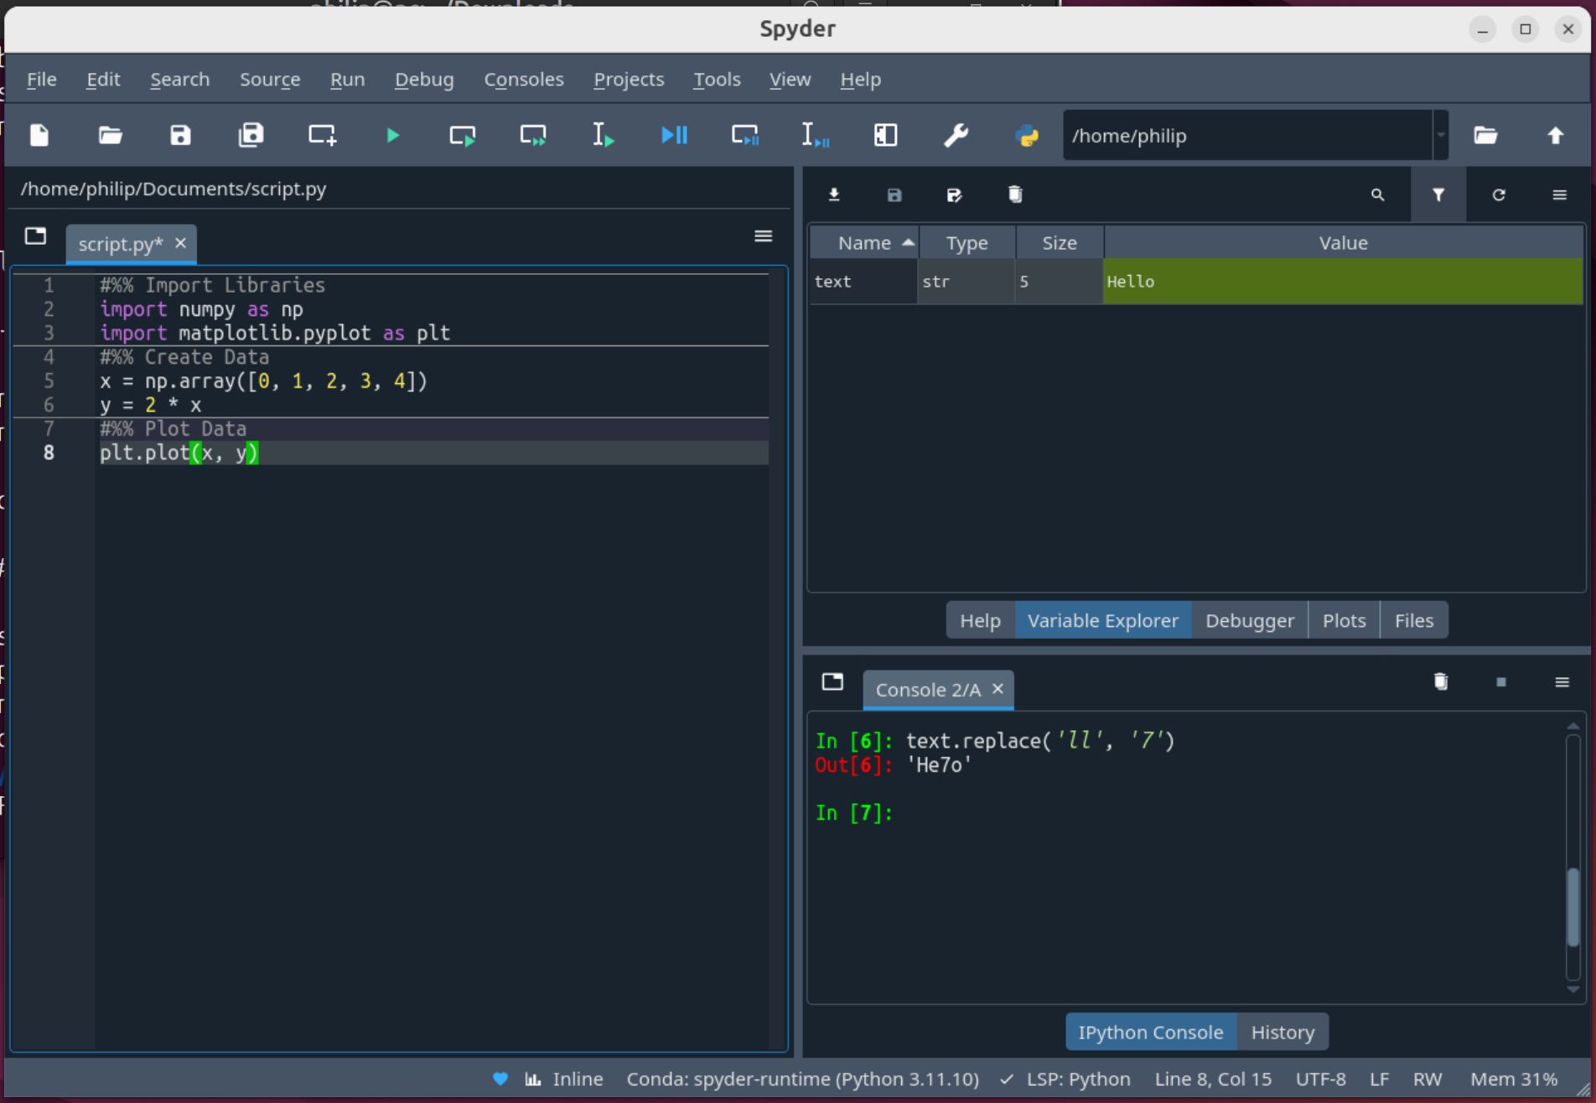The image size is (1596, 1103).
Task: Click the LSP: Python status entry
Action: coord(1065,1079)
